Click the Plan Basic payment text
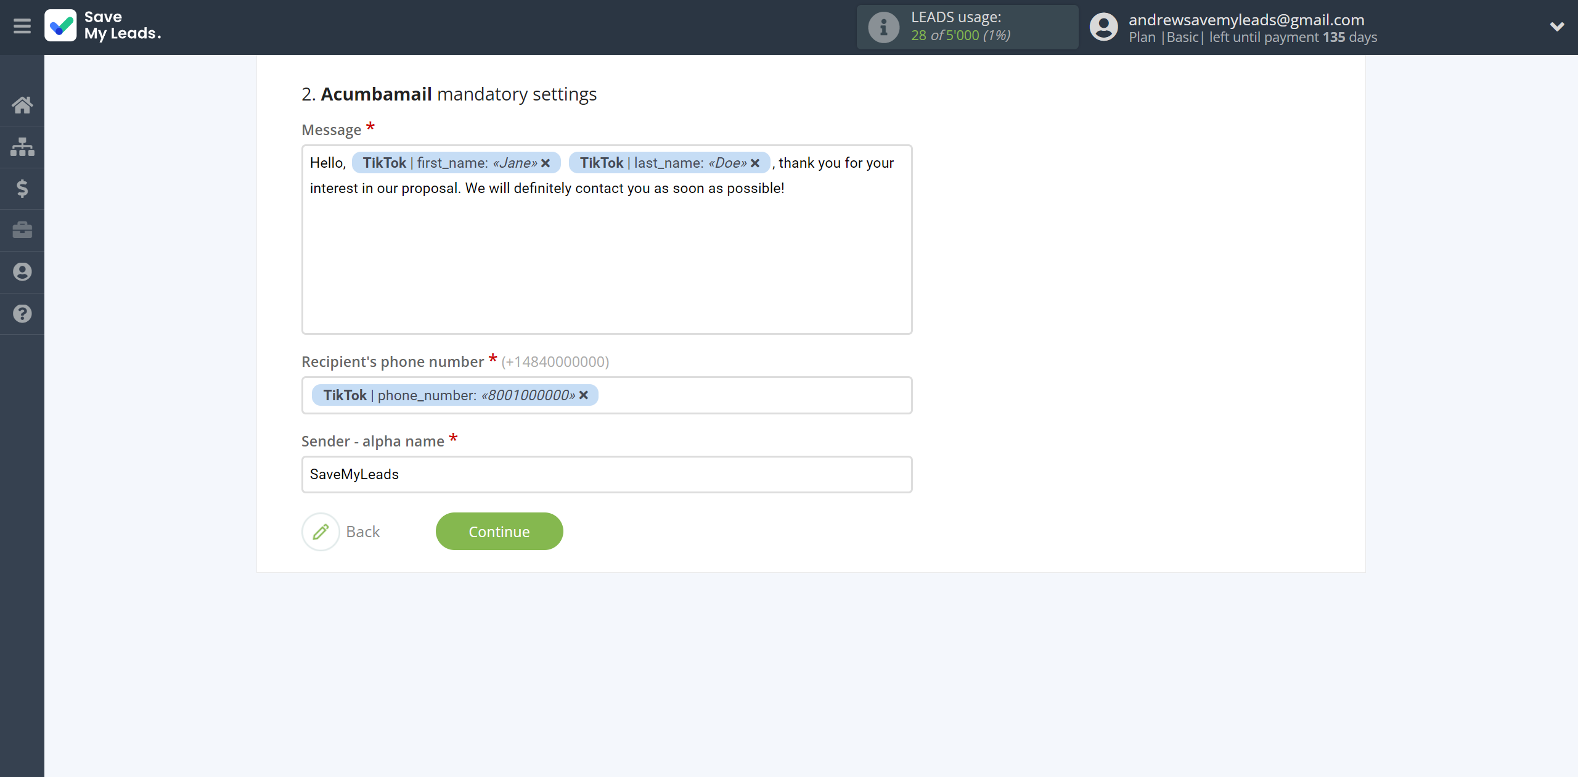This screenshot has height=777, width=1578. (x=1253, y=38)
